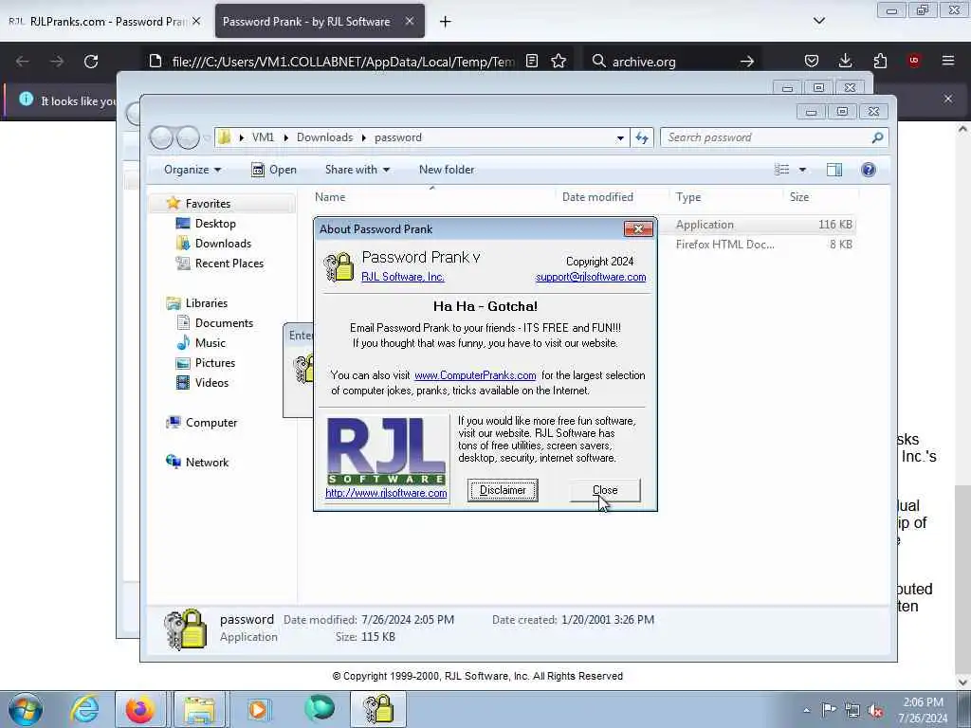
Task: Click the red X on About Password Prank dialog
Action: (x=638, y=229)
